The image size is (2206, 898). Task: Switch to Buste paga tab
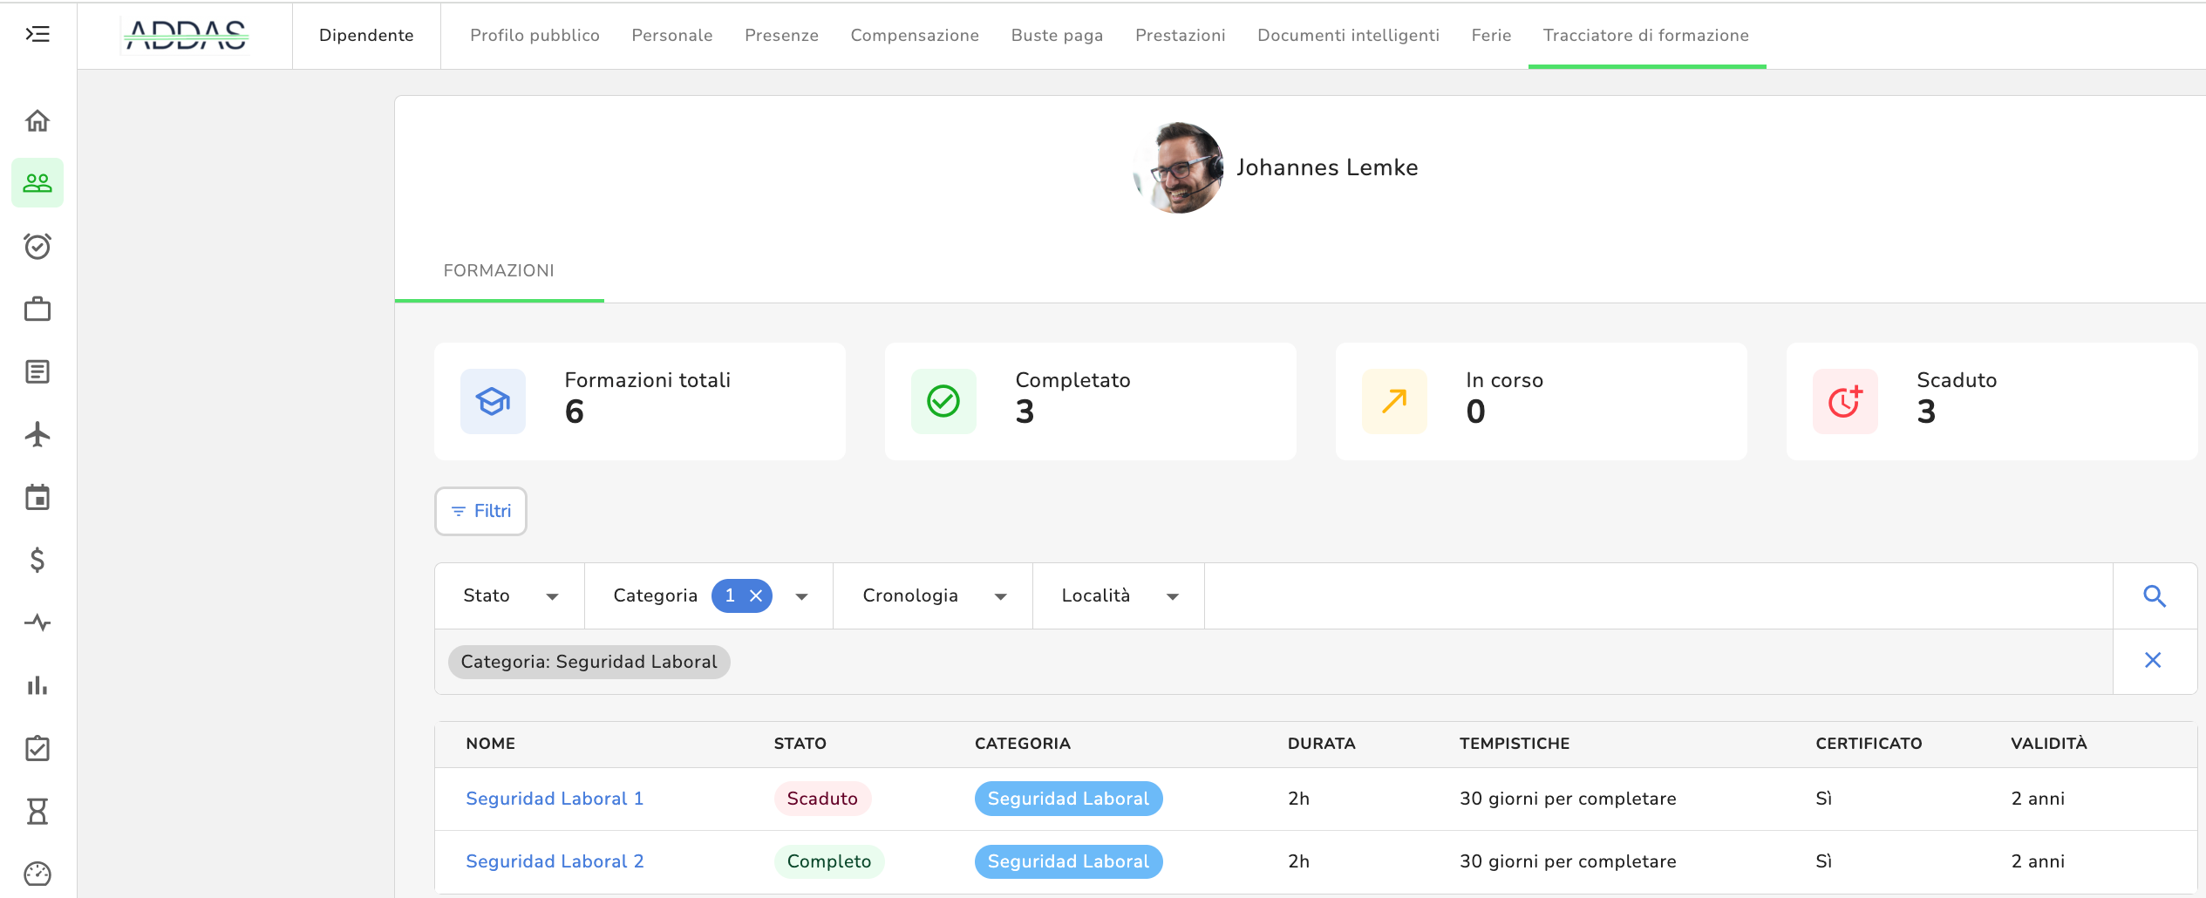(1057, 35)
